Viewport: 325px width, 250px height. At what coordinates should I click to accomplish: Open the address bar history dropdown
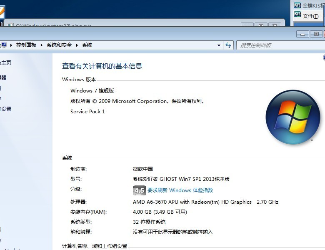(219, 45)
